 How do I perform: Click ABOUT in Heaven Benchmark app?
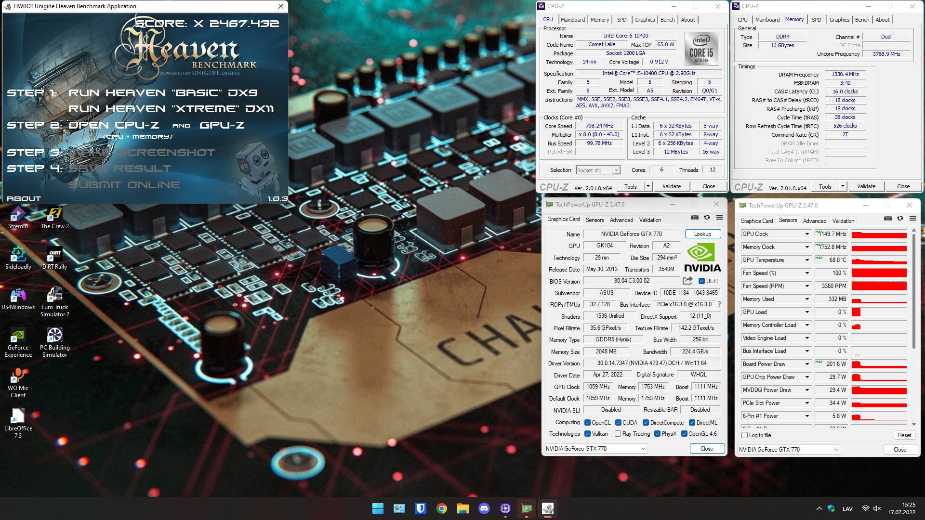coord(24,199)
